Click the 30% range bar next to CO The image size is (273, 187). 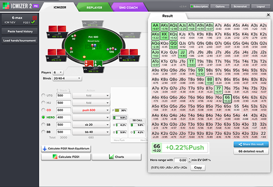click(120, 110)
